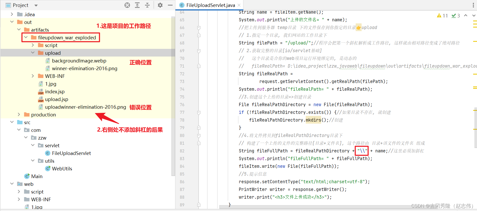Open the Project view dropdown
The image size is (477, 211).
pyautogui.click(x=36, y=5)
